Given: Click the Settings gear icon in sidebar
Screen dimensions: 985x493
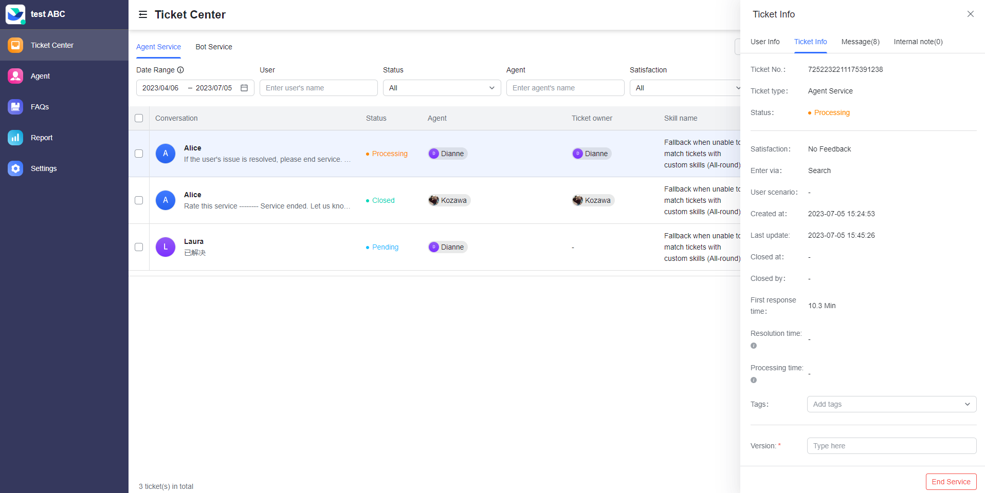Looking at the screenshot, I should pos(15,168).
